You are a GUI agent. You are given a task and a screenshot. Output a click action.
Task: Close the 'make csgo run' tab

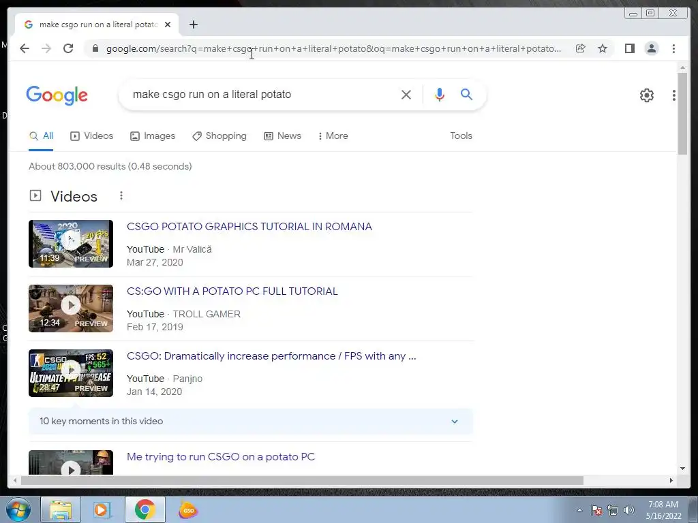(168, 25)
